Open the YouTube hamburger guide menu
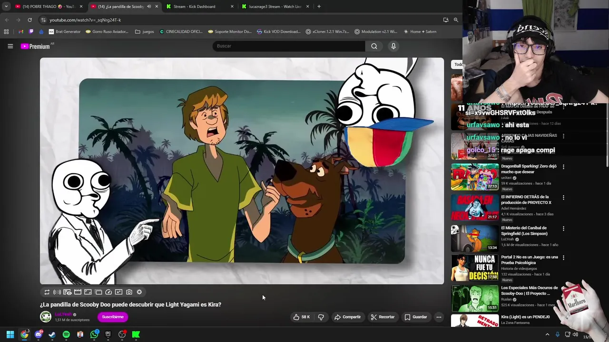Screen dimensions: 609x342 (10, 46)
